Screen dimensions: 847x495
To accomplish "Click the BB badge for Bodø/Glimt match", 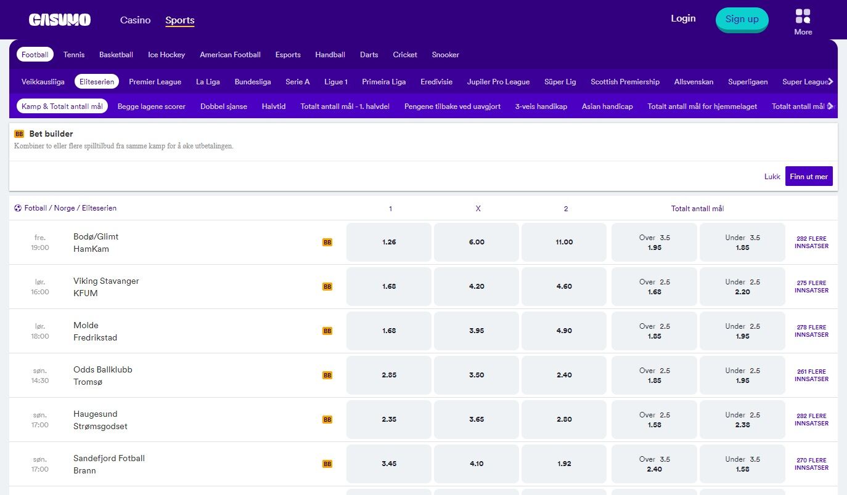I will 327,243.
